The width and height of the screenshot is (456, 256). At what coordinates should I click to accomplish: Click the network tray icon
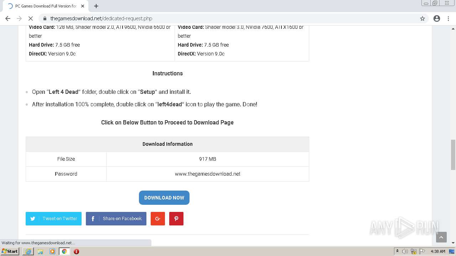[x=414, y=251]
